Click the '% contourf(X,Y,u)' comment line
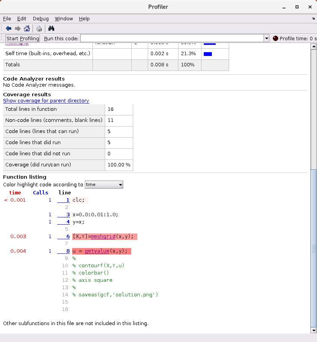This screenshot has height=342, width=317. point(98,265)
